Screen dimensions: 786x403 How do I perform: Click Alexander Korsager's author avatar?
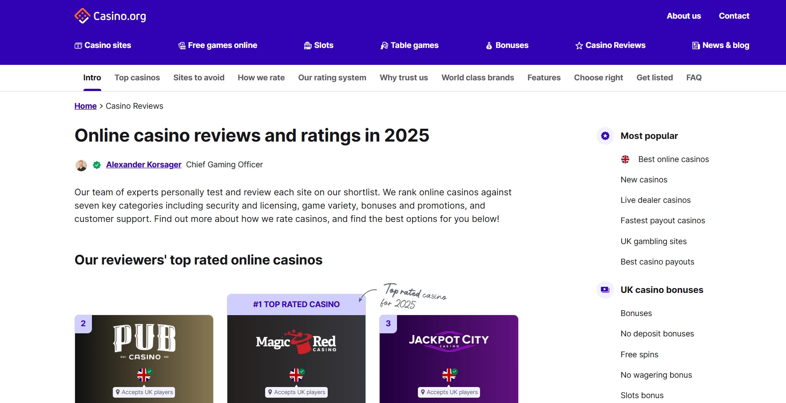coord(81,166)
